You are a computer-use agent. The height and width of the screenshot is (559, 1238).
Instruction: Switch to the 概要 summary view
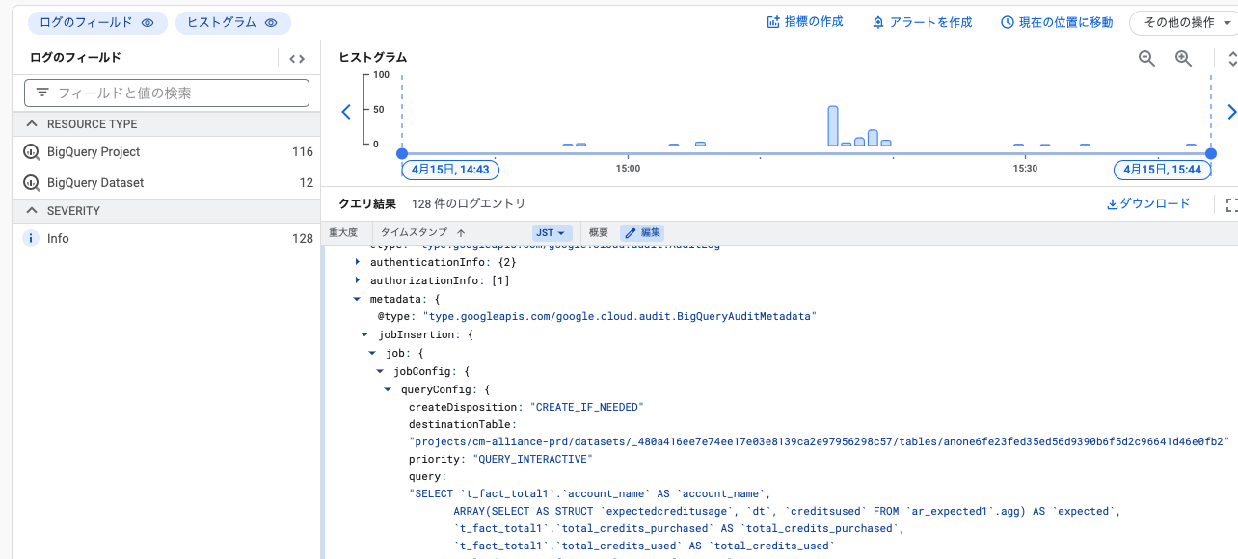599,232
